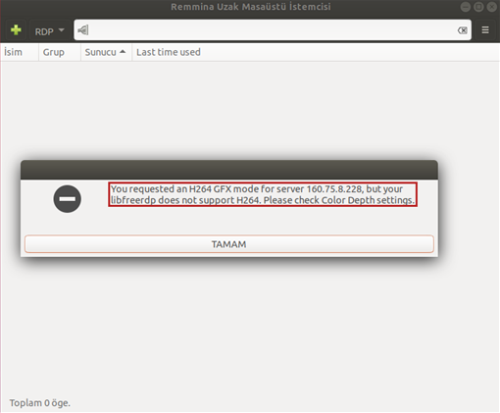Toggle the Sunucu sort direction arrow
This screenshot has width=500, height=413.
click(x=123, y=52)
